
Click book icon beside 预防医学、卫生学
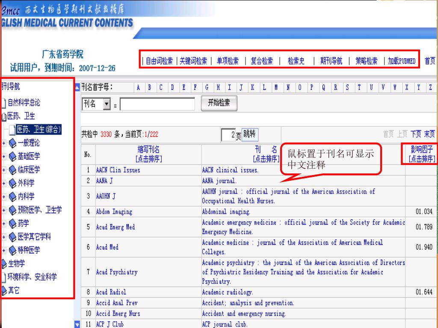tap(12, 210)
